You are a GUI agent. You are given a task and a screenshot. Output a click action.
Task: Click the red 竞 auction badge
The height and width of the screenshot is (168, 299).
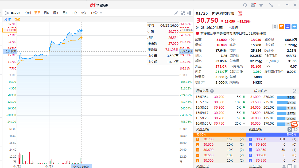tap(240, 13)
